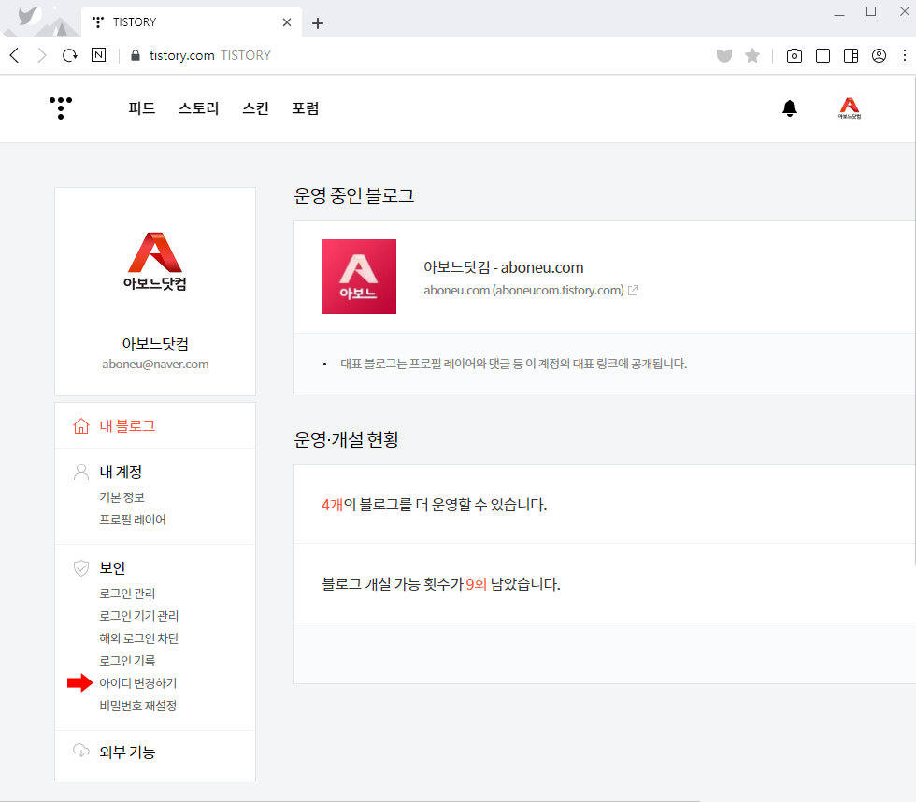Viewport: 916px width, 802px height.
Task: Close the TISTORY tab
Action: pos(287,22)
